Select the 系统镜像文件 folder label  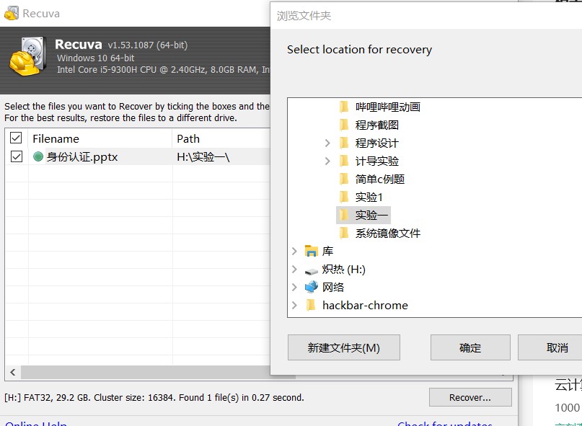click(388, 233)
